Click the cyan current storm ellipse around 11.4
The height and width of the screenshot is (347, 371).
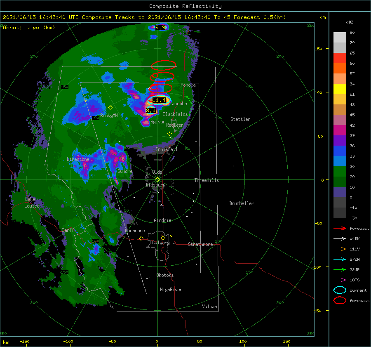coord(159,100)
